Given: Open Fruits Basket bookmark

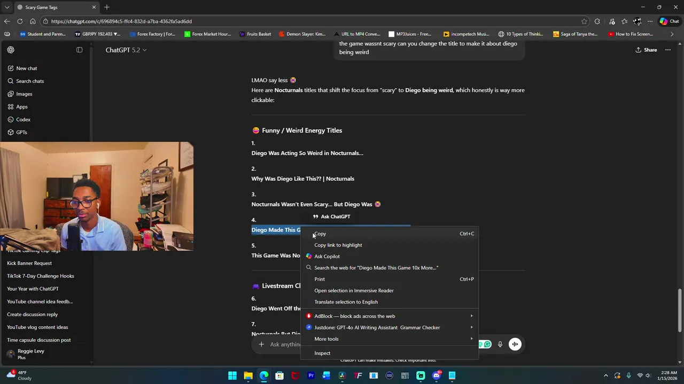Looking at the screenshot, I should coord(255,34).
